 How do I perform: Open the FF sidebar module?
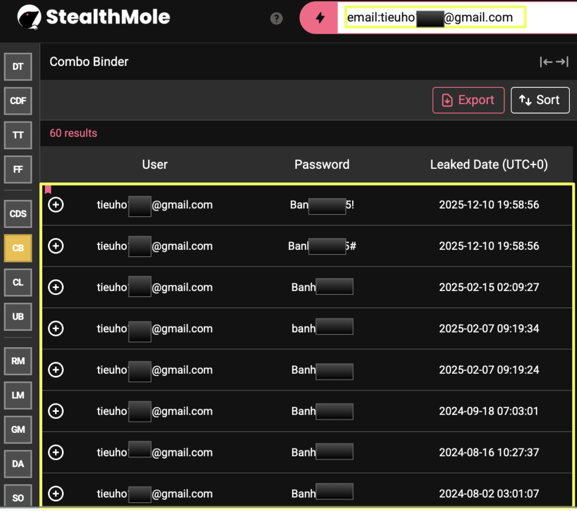[17, 169]
